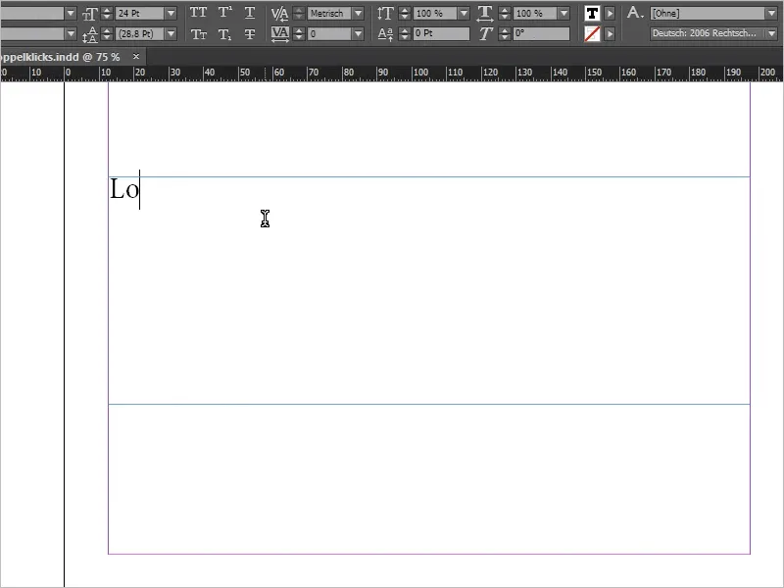The height and width of the screenshot is (588, 784).
Task: Click the leading icon
Action: [x=90, y=34]
